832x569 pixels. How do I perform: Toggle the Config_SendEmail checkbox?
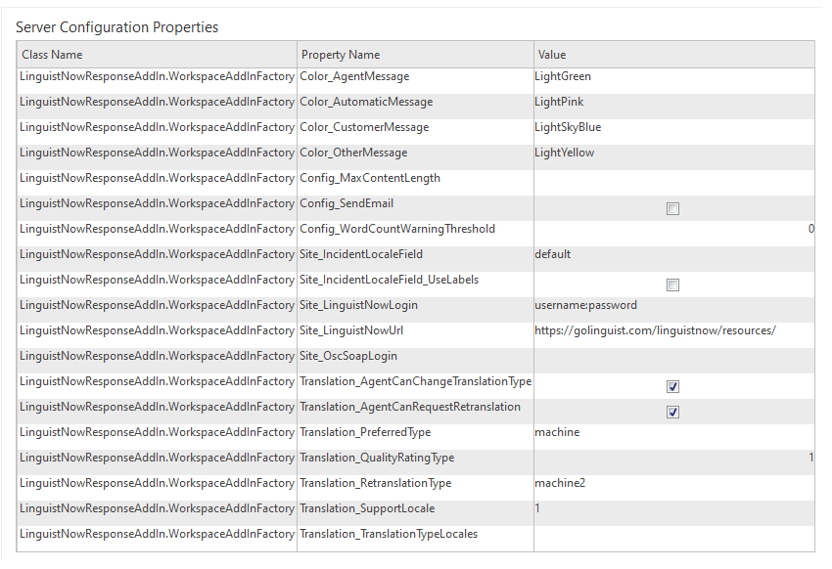point(672,209)
